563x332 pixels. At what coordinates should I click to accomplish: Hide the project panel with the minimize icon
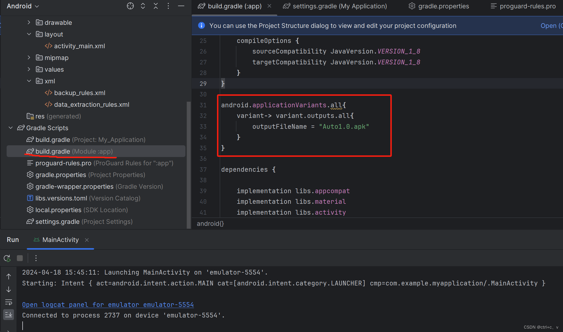[x=181, y=6]
